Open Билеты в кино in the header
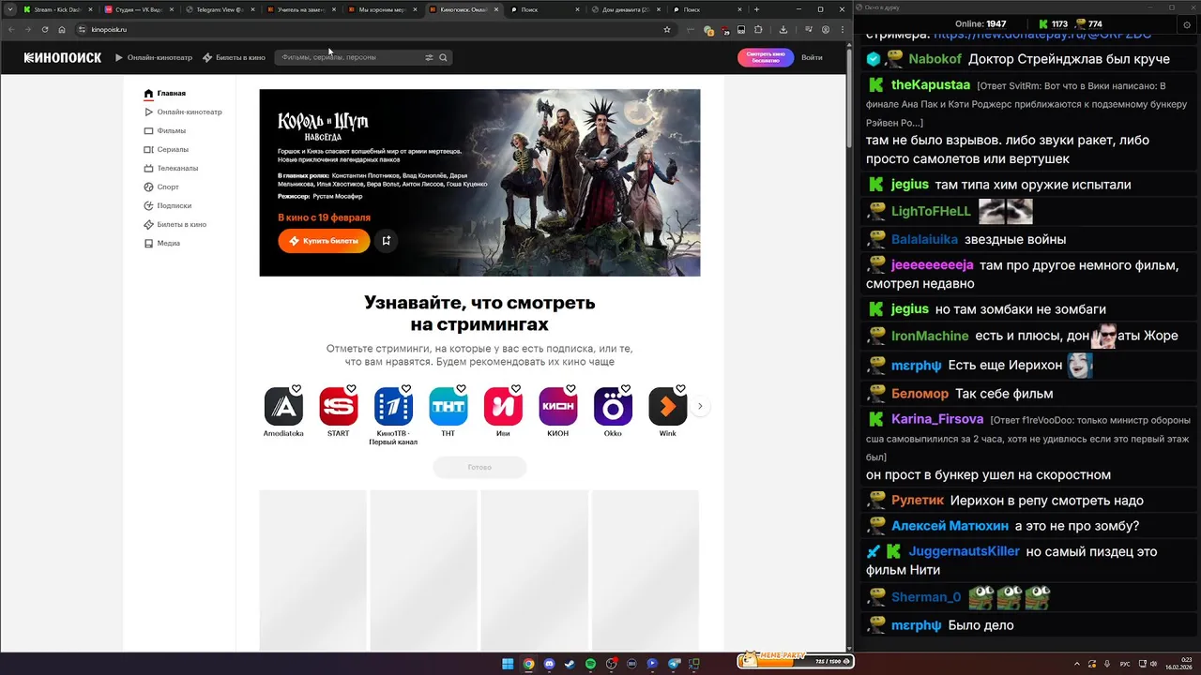The height and width of the screenshot is (675, 1201). (234, 57)
